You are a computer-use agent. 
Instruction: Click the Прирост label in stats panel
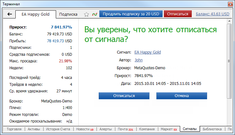tap(18, 27)
